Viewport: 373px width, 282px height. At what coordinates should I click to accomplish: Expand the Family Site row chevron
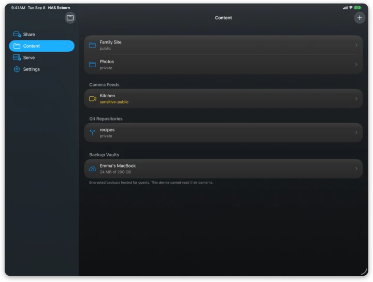pyautogui.click(x=356, y=45)
